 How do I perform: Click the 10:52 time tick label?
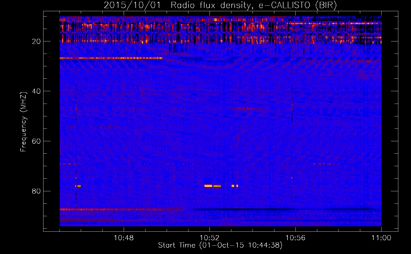click(210, 238)
